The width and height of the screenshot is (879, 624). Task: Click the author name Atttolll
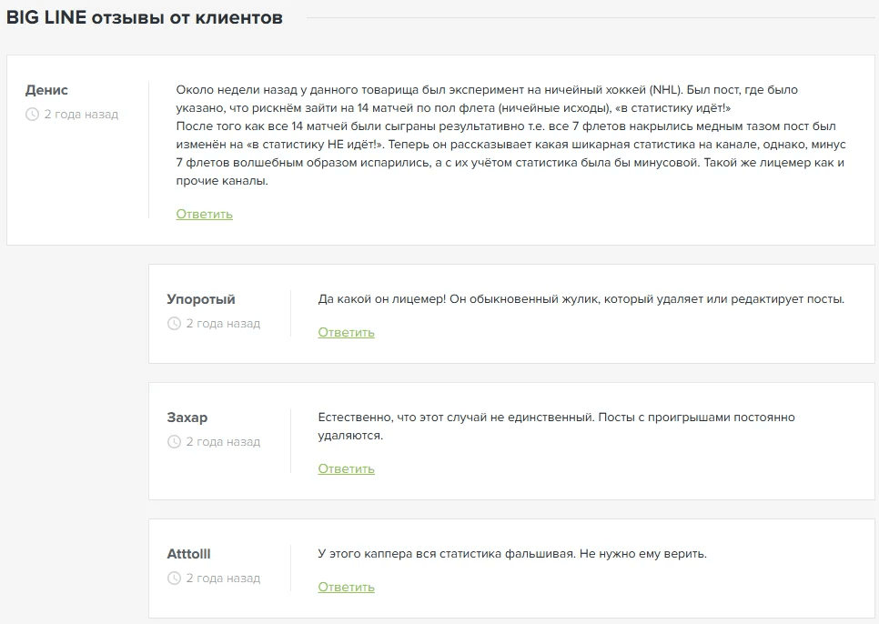[x=189, y=554]
